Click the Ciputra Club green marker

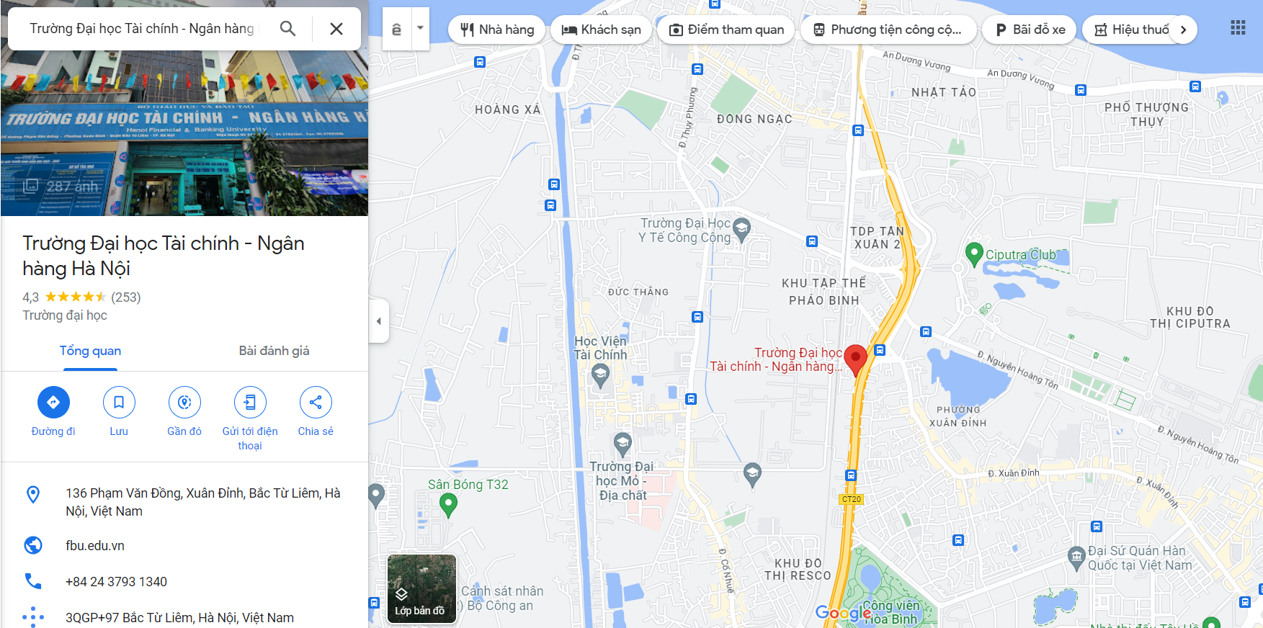tap(974, 254)
